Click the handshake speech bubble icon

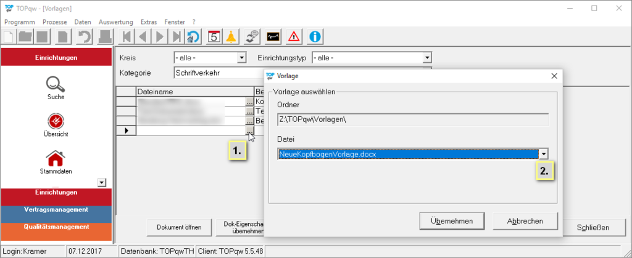252,36
